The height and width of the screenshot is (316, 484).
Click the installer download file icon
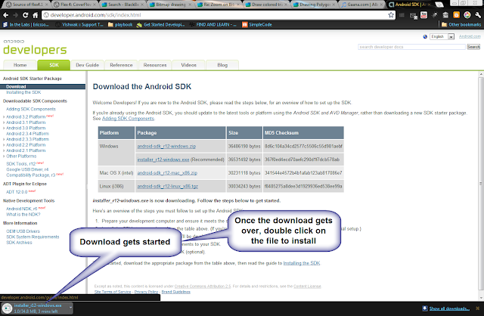(7, 308)
